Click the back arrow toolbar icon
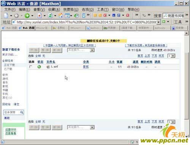 coord(17,16)
